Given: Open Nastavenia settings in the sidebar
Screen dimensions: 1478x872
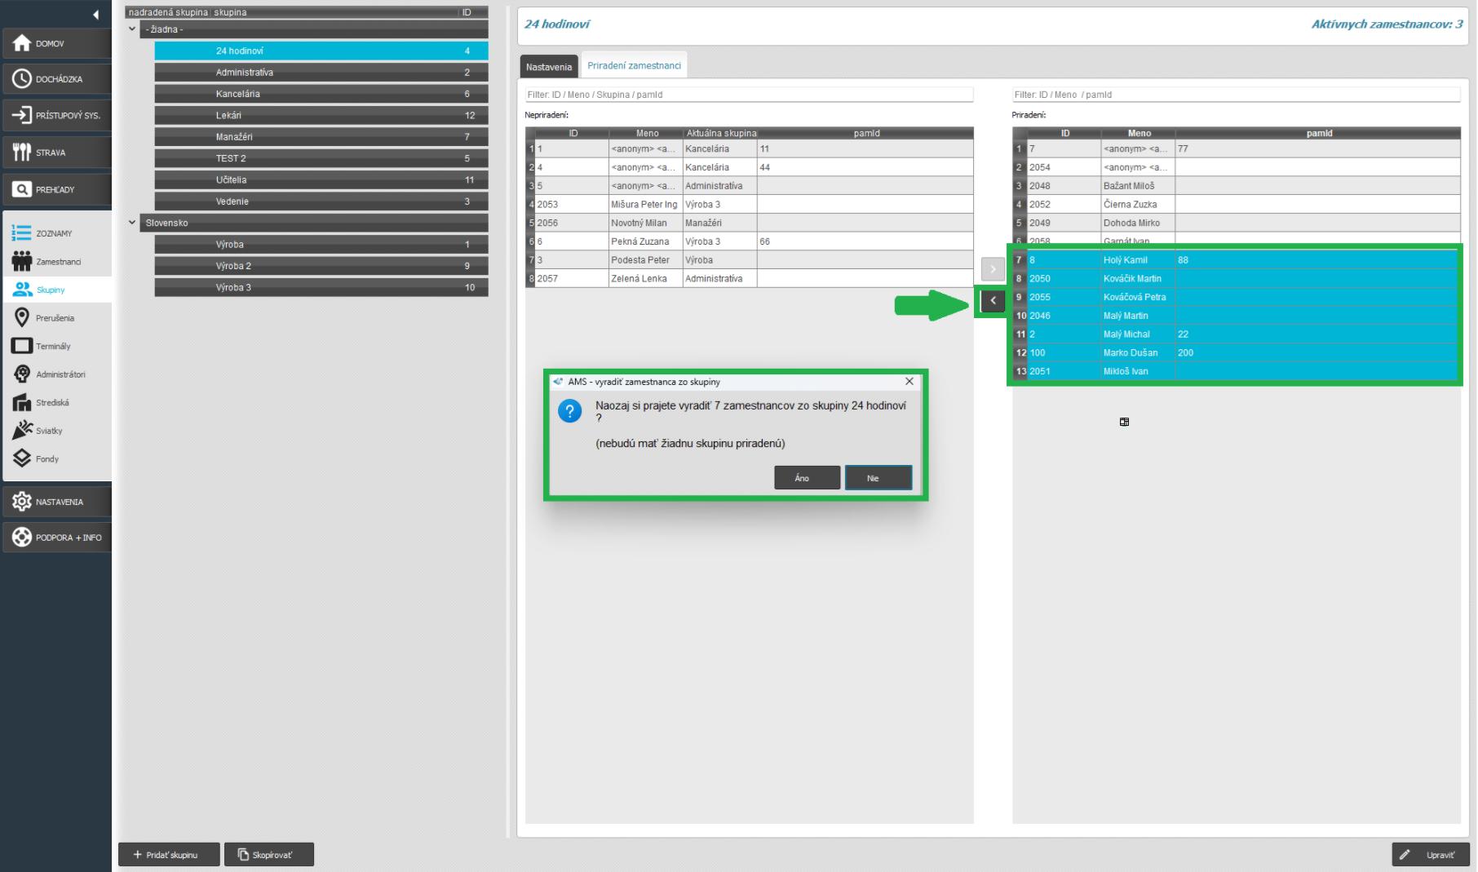Looking at the screenshot, I should pyautogui.click(x=56, y=502).
